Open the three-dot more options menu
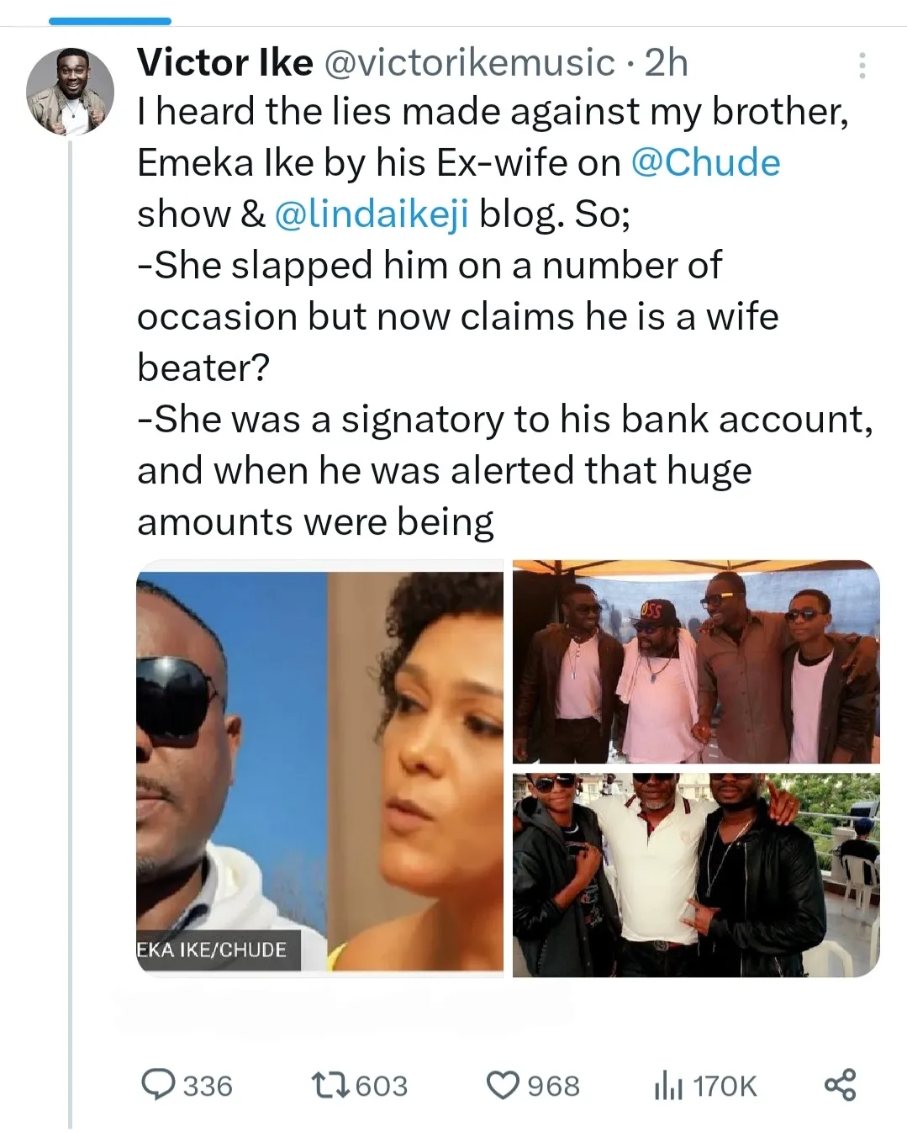This screenshot has width=907, height=1132. 862,66
